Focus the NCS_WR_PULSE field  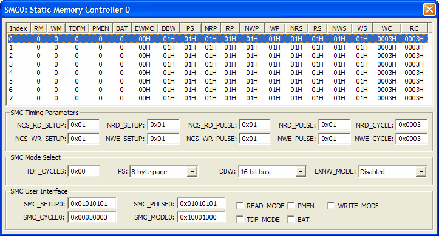255,139
